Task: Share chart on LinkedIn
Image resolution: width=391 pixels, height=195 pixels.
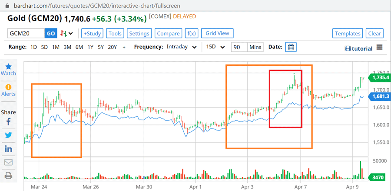Action: click(x=8, y=149)
